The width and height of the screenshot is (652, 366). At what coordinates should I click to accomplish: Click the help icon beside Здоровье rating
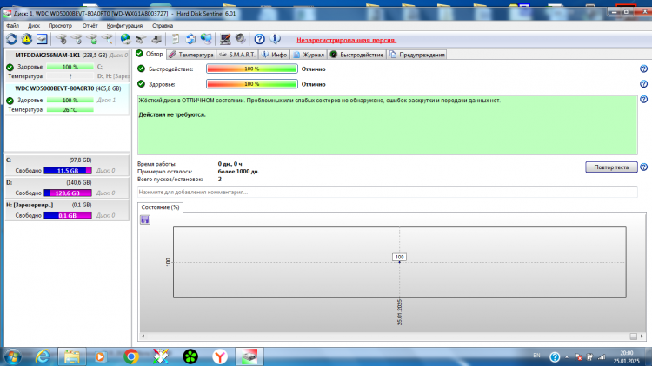tap(643, 84)
